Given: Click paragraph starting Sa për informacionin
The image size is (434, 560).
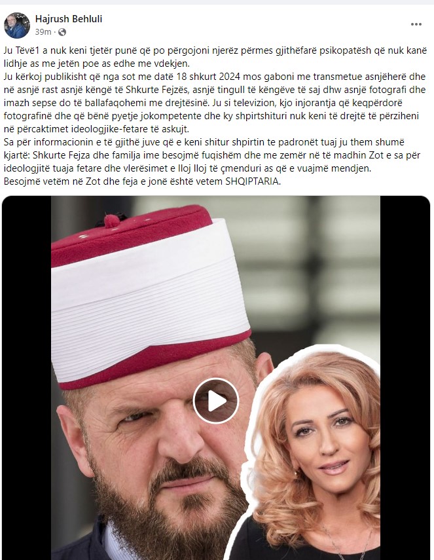Looking at the screenshot, I should click(212, 155).
